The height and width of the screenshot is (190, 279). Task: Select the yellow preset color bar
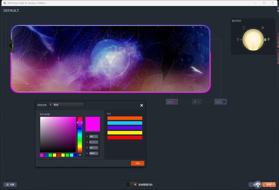point(125,133)
